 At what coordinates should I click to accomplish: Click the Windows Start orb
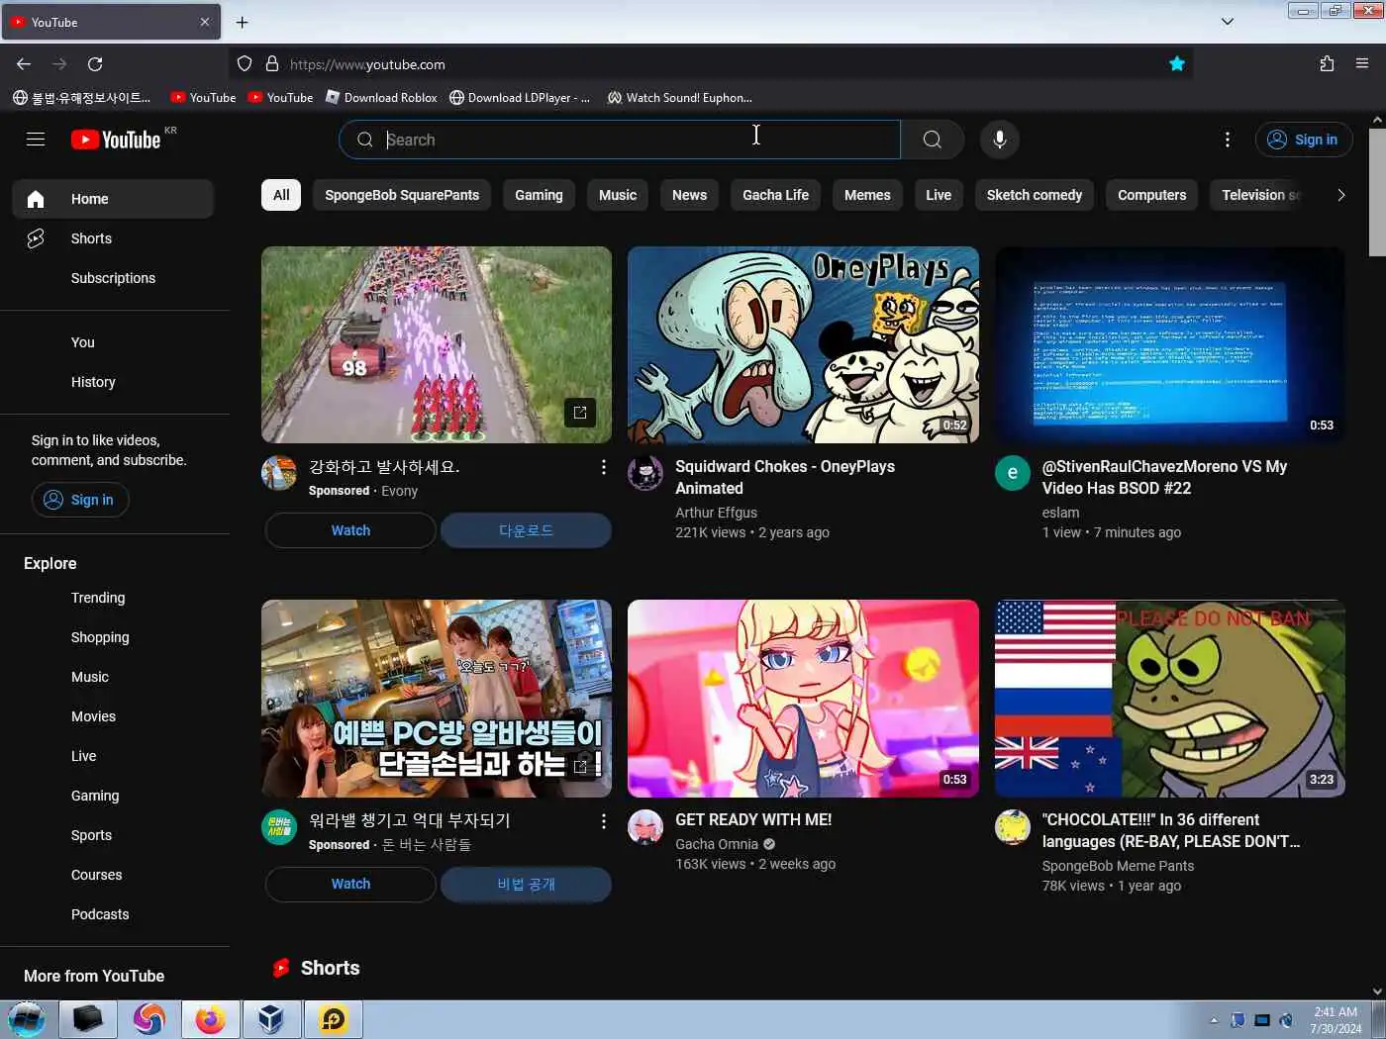(x=27, y=1019)
